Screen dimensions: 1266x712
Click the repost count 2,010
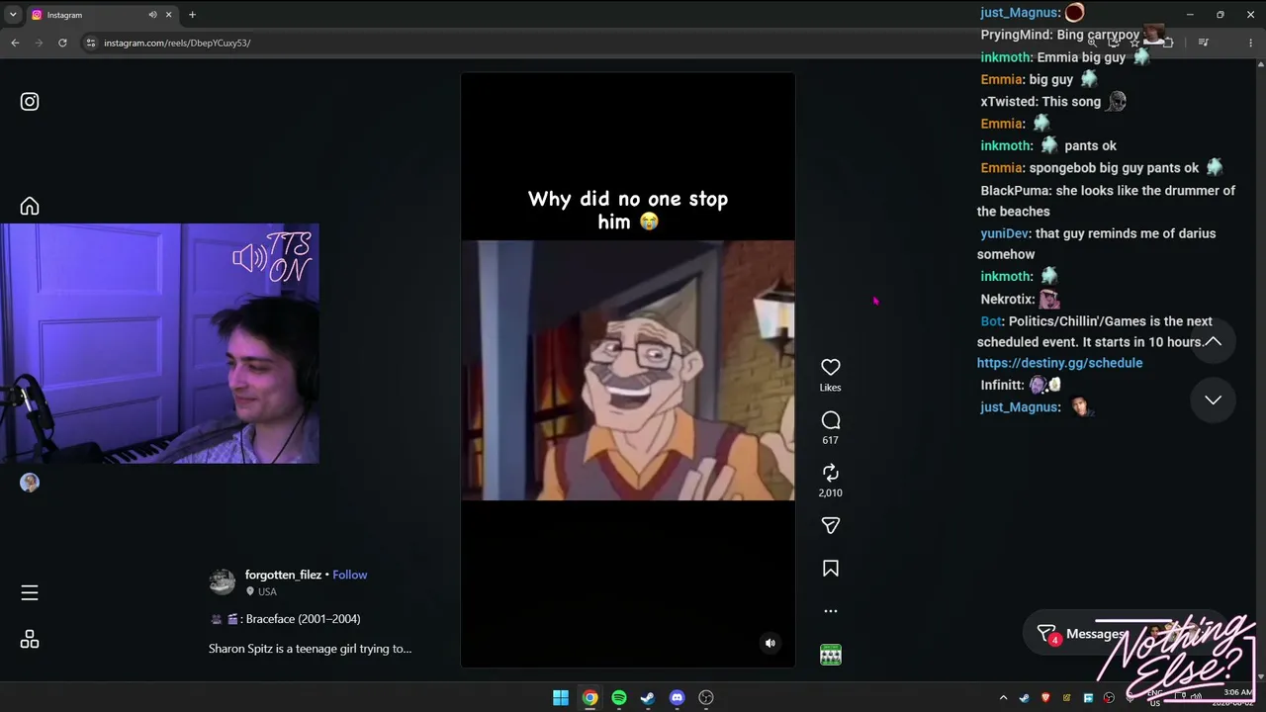click(831, 492)
